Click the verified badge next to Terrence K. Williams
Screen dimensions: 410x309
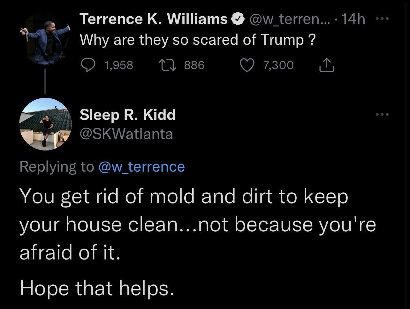pyautogui.click(x=237, y=18)
